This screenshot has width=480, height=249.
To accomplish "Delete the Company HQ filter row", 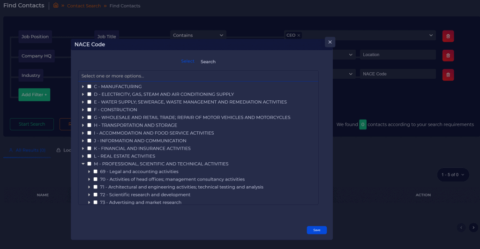I will pos(448,55).
